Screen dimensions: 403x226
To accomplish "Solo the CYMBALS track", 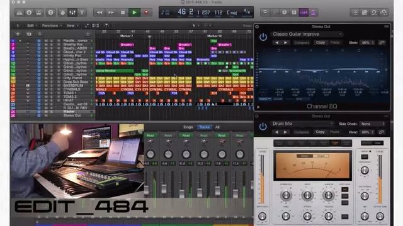I will (x=52, y=89).
